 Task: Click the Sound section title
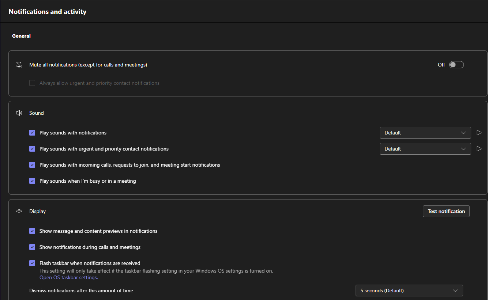coord(37,113)
